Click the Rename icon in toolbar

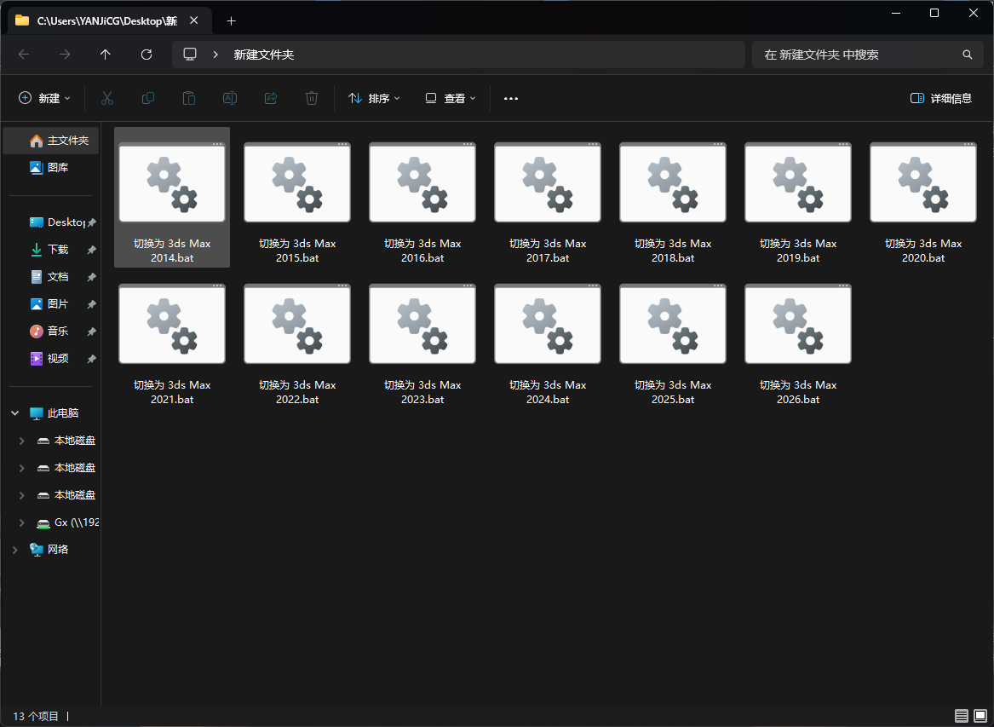230,99
